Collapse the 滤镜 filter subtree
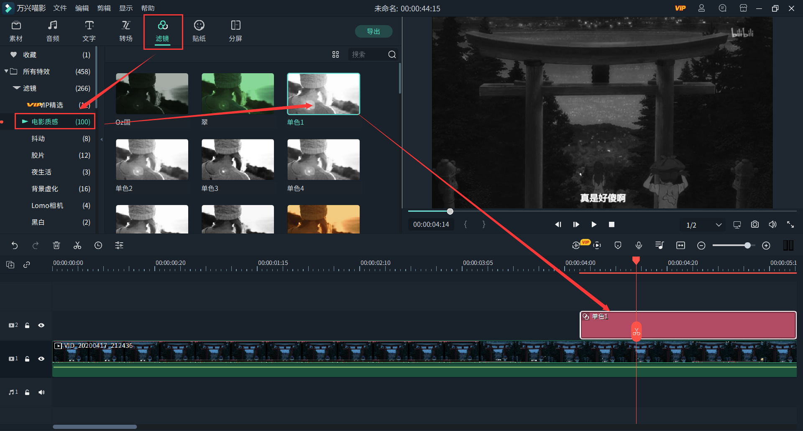Screen dimensions: 803x431 (17, 88)
